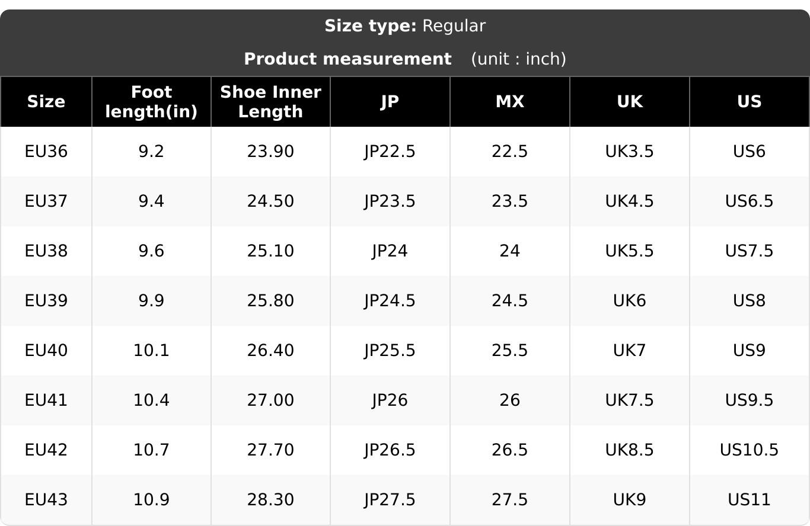The width and height of the screenshot is (810, 526).
Task: Select the Size type Regular text
Action: click(405, 26)
